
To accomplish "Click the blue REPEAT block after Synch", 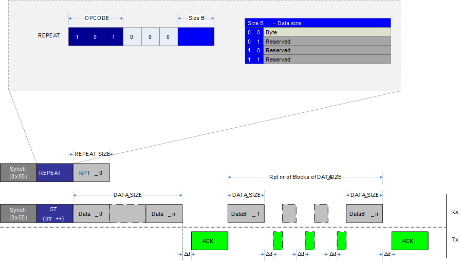I will coord(54,173).
